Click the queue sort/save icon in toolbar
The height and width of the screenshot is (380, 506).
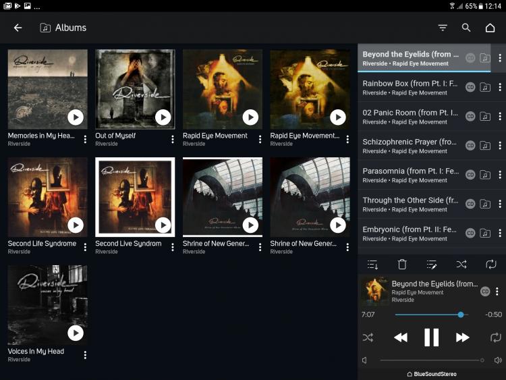tap(372, 265)
